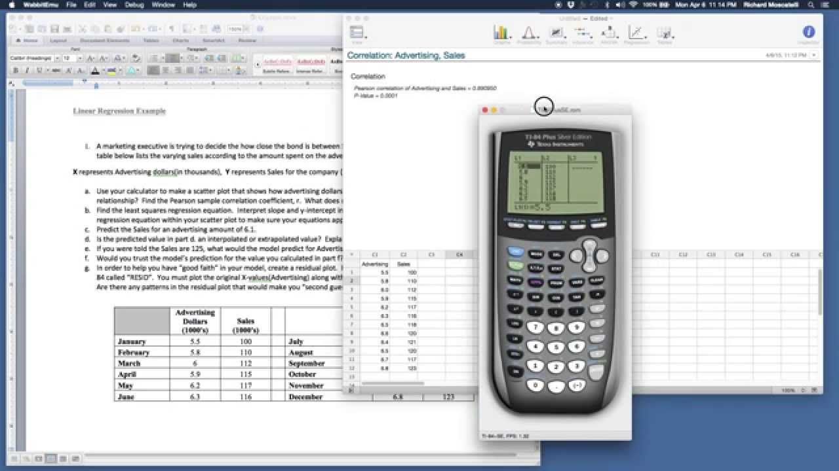Screen dimensions: 839x471
Task: Open the Edit menu in the menu bar
Action: pos(89,5)
